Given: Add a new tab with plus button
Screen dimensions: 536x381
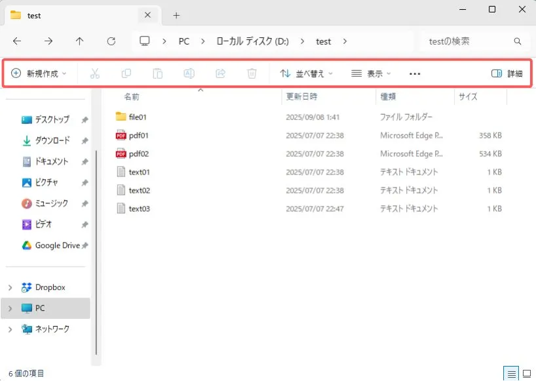Looking at the screenshot, I should click(176, 15).
